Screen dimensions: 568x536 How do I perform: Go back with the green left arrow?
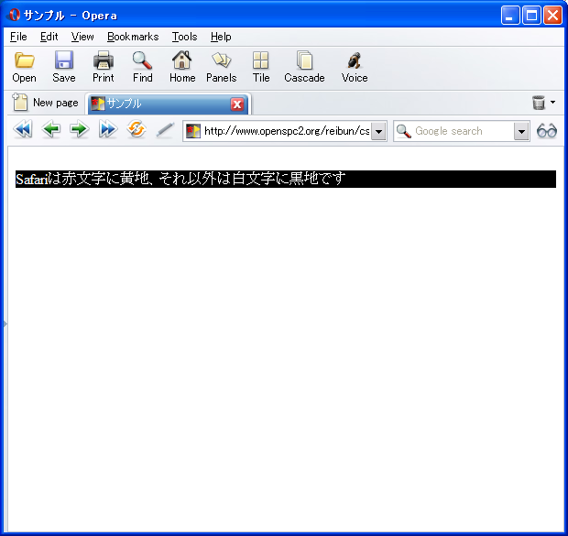[51, 130]
